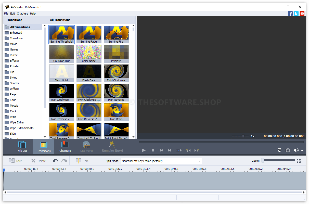Click the 00:01:06.7 timeline ruler mark
Screen dimensions: 309x204
115,169
